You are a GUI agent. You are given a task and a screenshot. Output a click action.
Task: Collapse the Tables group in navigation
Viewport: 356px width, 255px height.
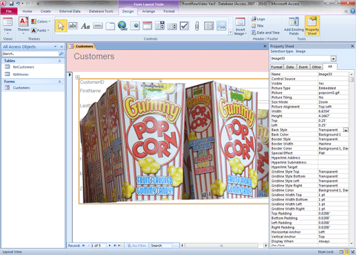(x=60, y=61)
